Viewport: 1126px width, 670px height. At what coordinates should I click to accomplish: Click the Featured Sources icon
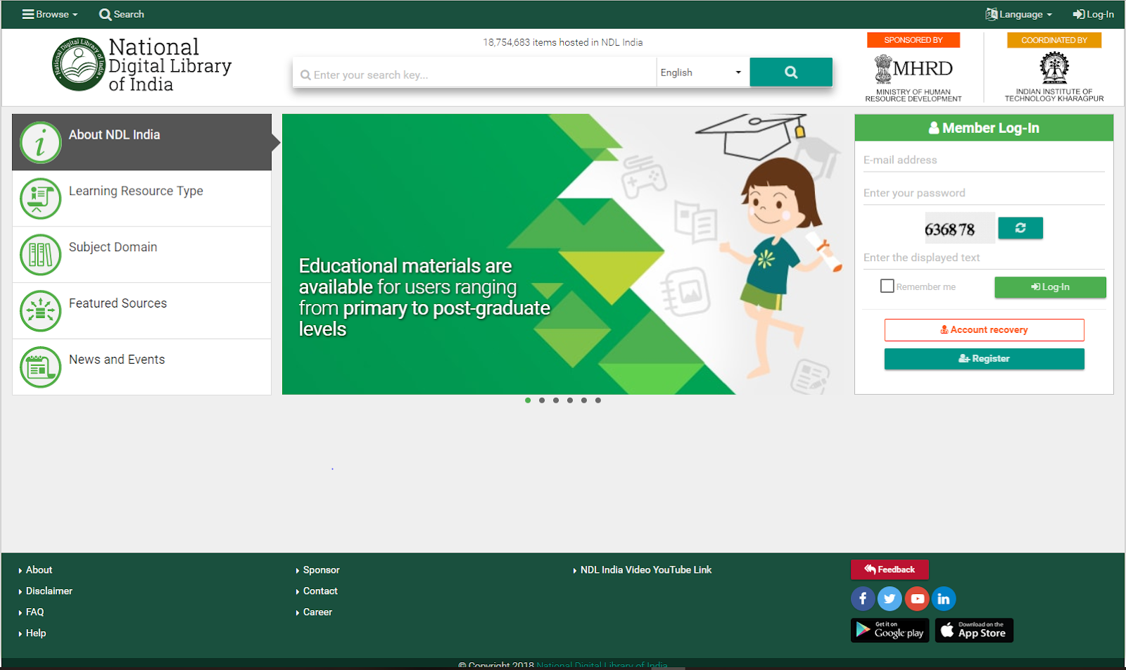click(x=41, y=311)
